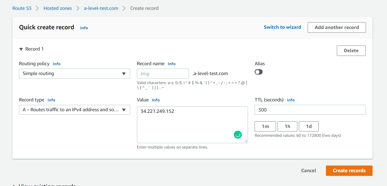Click the orange Create records button
Viewport: 387px width, 186px height.
(x=349, y=171)
